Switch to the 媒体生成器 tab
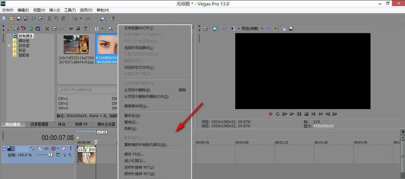Viewport: 405px width, 179px height. coord(106,124)
